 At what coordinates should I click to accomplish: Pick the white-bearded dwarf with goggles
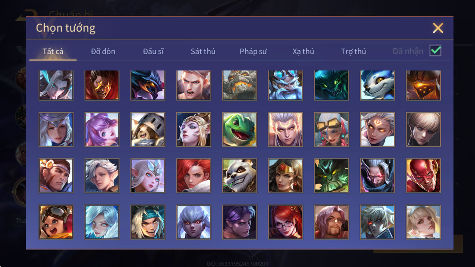pos(286,85)
